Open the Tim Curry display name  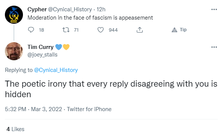pyautogui.click(x=41, y=47)
